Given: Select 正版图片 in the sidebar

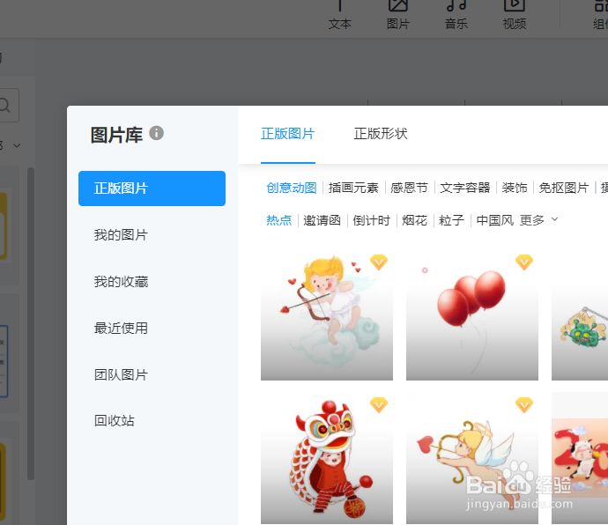Looking at the screenshot, I should pos(152,189).
